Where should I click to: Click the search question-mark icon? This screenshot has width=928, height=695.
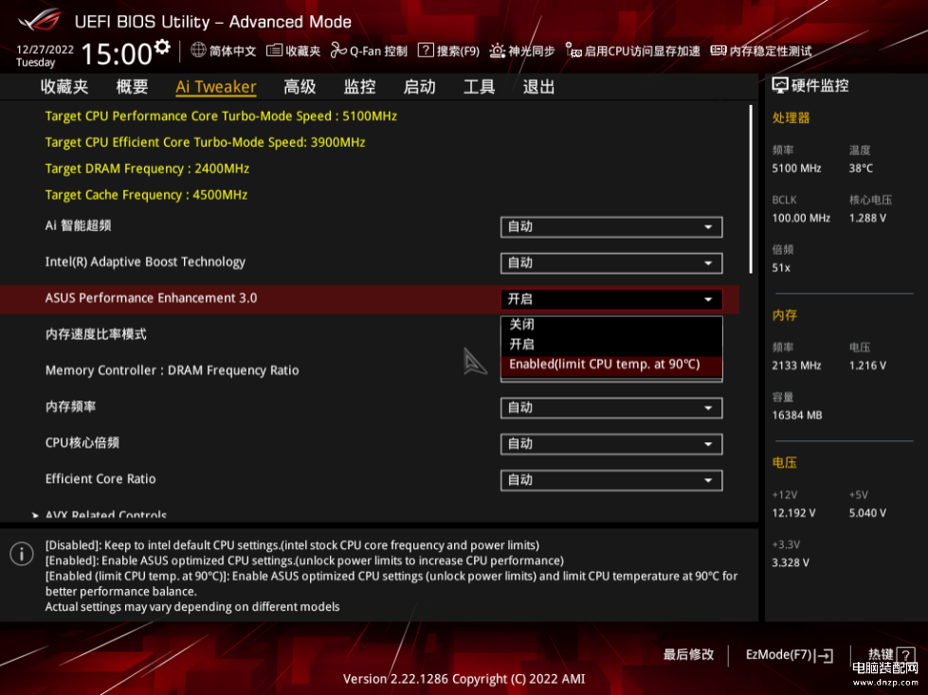tap(426, 50)
